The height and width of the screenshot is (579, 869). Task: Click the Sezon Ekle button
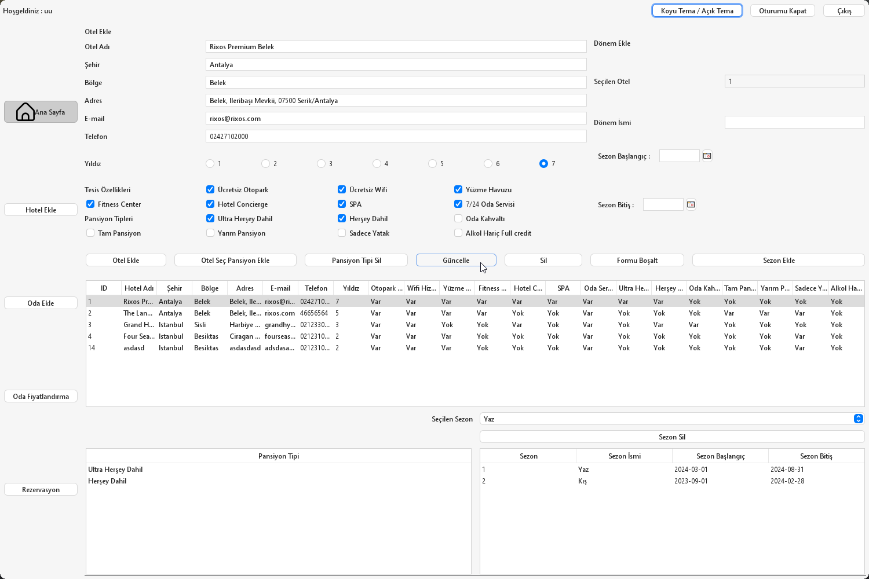pos(779,260)
